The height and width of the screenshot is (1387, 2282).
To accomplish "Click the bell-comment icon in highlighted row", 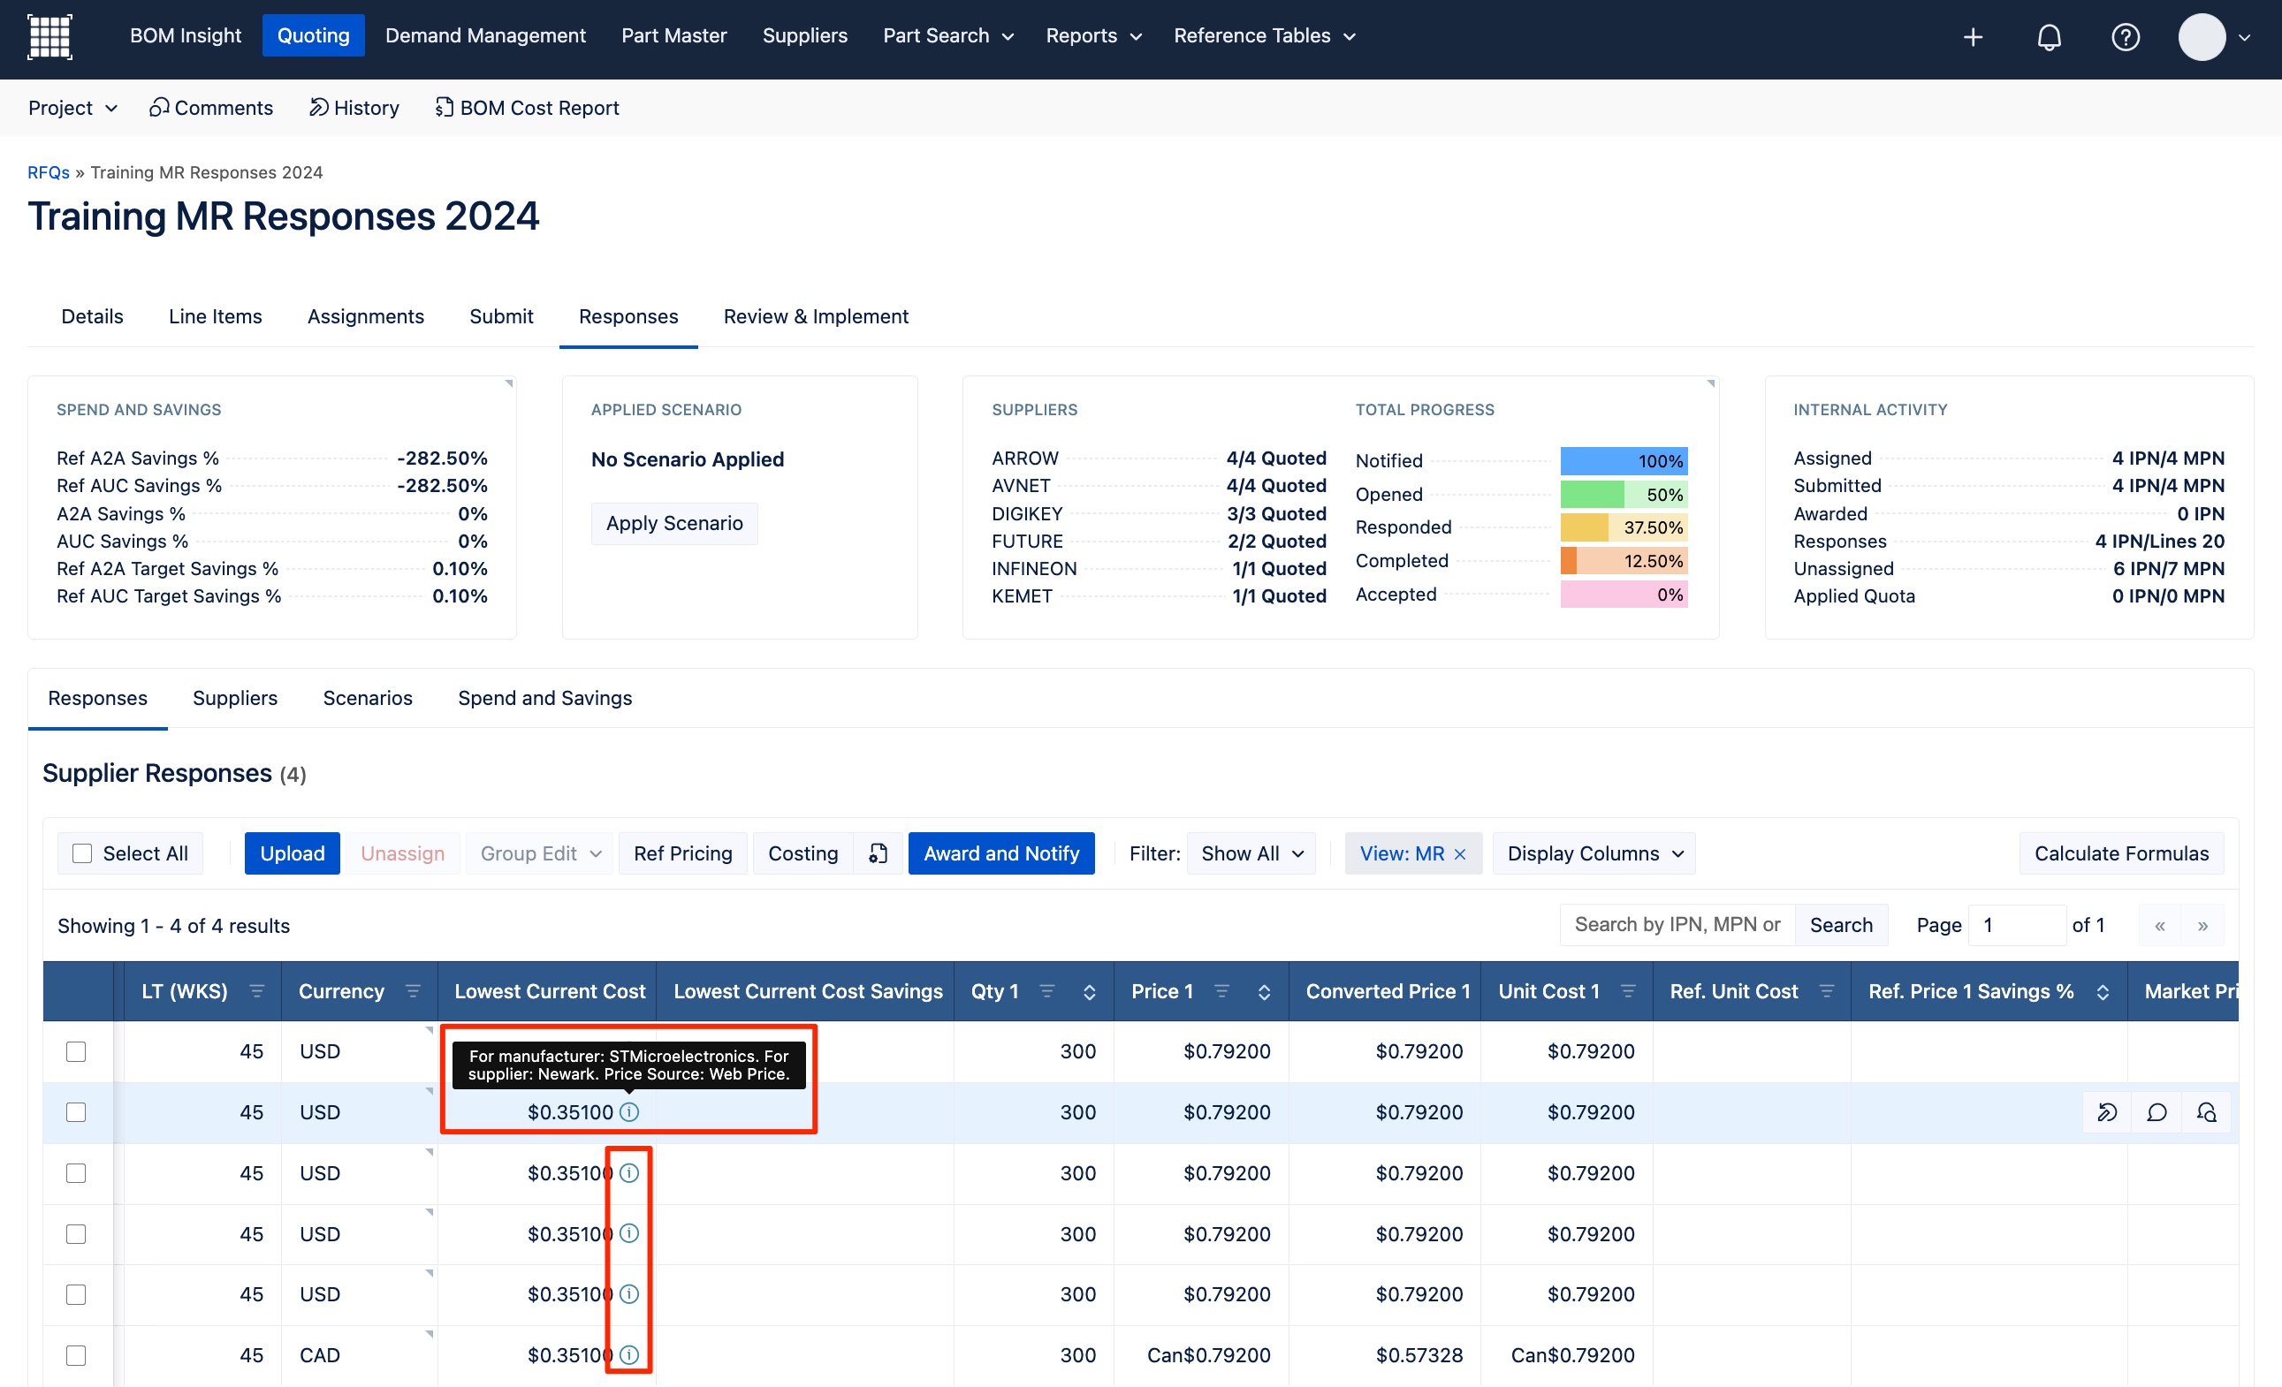I will (2206, 1112).
